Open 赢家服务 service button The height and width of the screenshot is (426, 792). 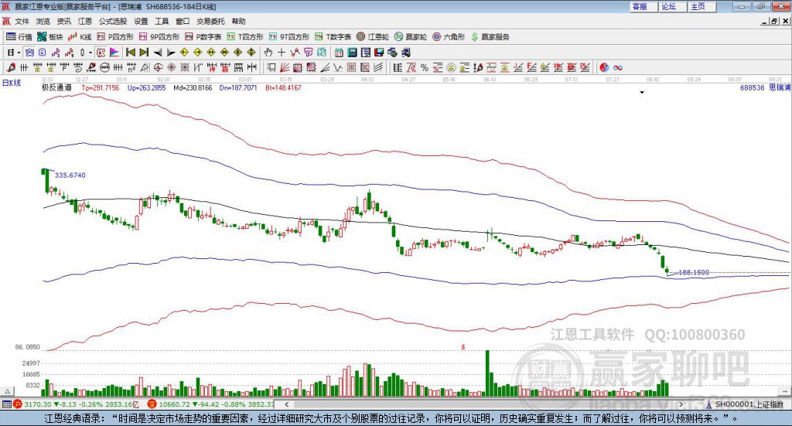click(490, 37)
